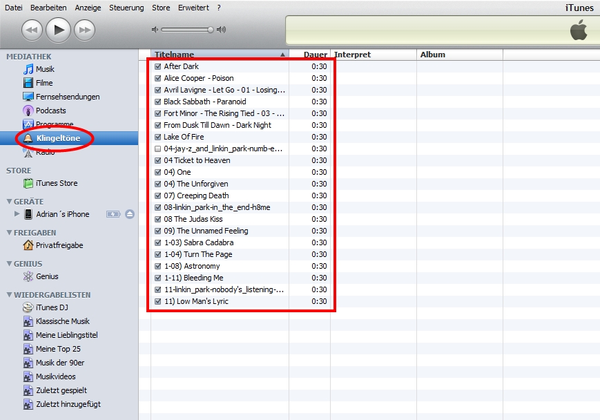
Task: Open the Fernsehsendungen icon
Action: pos(28,97)
